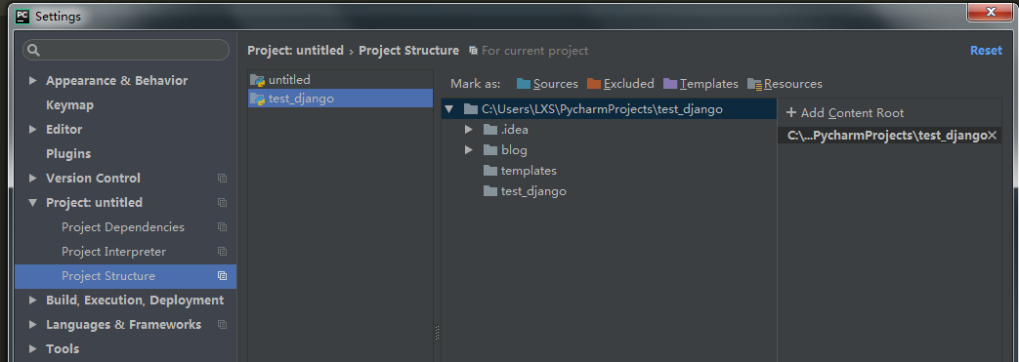The height and width of the screenshot is (362, 1019).
Task: Click the templates folder icon
Action: [x=490, y=172]
